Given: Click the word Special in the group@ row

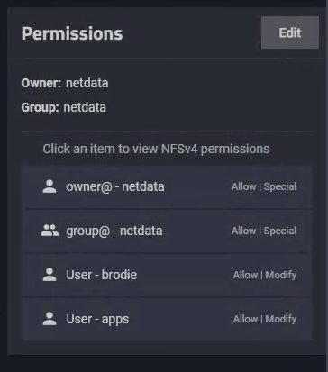Looking at the screenshot, I should coord(280,231).
